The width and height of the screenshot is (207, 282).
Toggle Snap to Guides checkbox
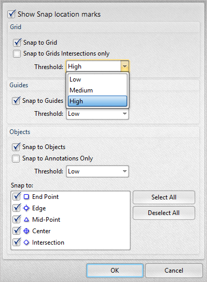point(16,101)
